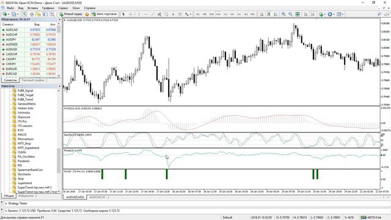This screenshot has width=391, height=220.
Task: Toggle the Market Watch window icon
Action: coord(25,14)
